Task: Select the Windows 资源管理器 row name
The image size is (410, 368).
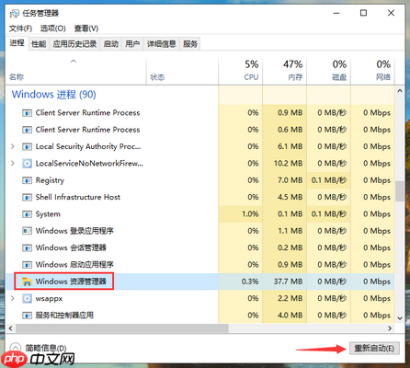Action: [x=71, y=282]
